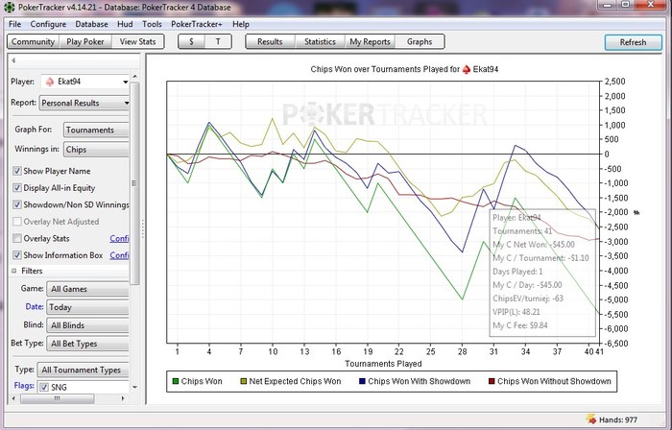Click the vertical scrollbar down arrow

click(134, 387)
